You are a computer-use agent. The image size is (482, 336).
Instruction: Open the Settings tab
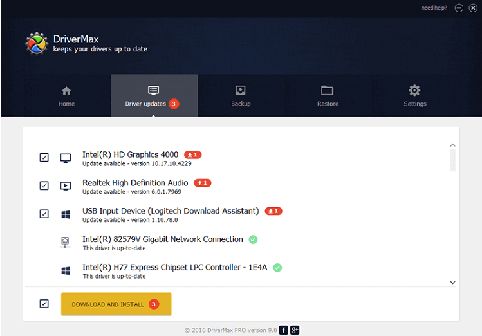tap(414, 96)
